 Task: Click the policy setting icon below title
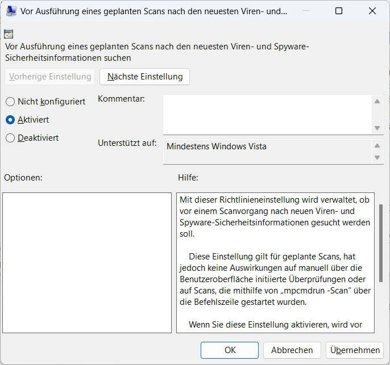[x=9, y=34]
